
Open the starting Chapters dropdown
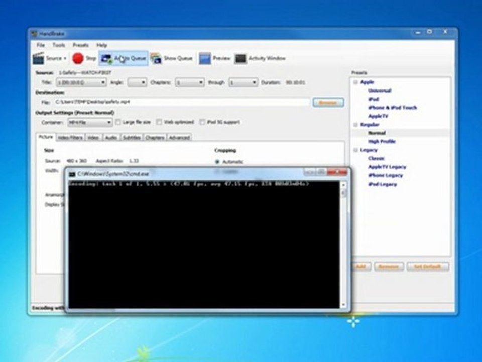tap(190, 82)
